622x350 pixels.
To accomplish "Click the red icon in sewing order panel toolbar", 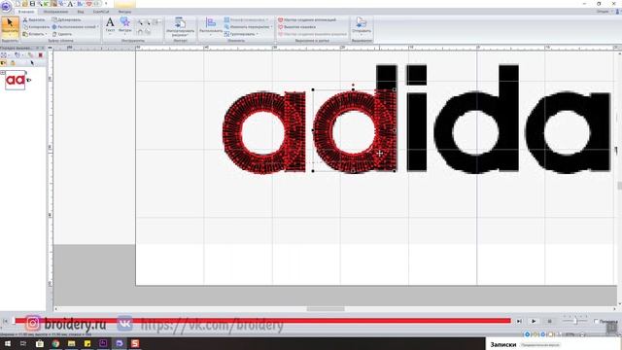I will pyautogui.click(x=40, y=55).
